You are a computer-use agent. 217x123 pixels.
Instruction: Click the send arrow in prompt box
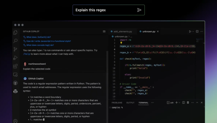[x=139, y=10]
